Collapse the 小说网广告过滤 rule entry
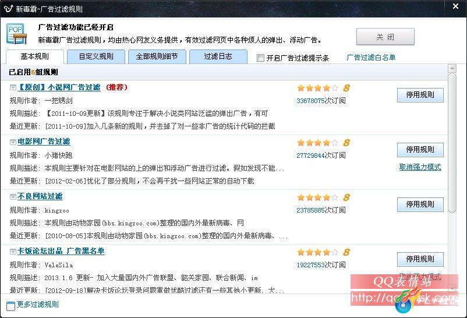Viewport: 467px width, 318px height. pyautogui.click(x=13, y=87)
